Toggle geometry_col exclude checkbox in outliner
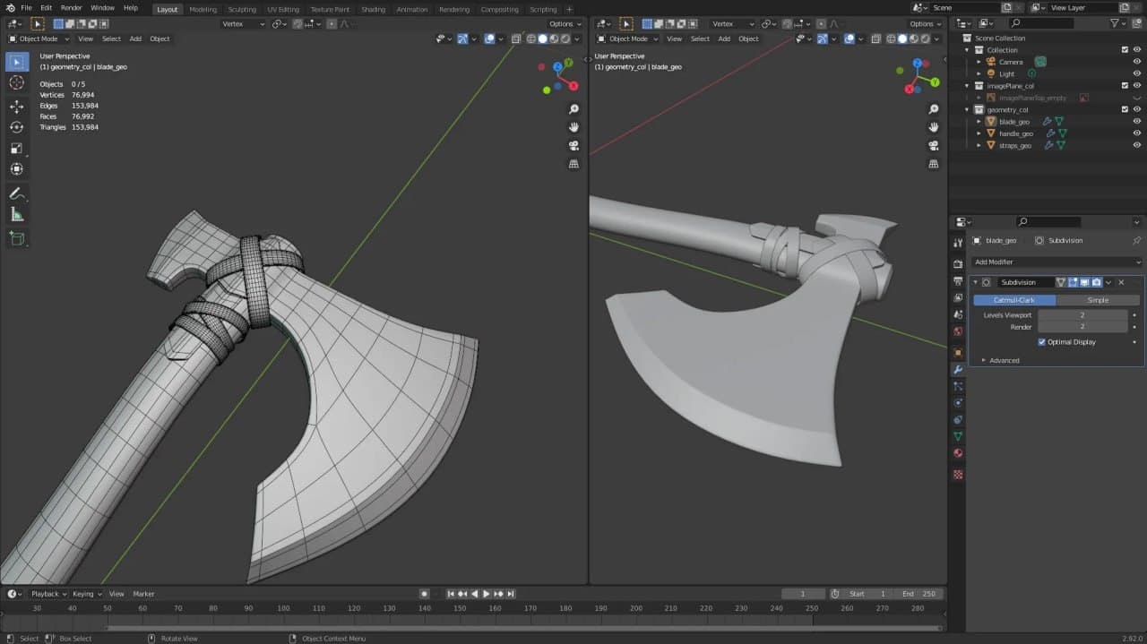 [x=1125, y=109]
